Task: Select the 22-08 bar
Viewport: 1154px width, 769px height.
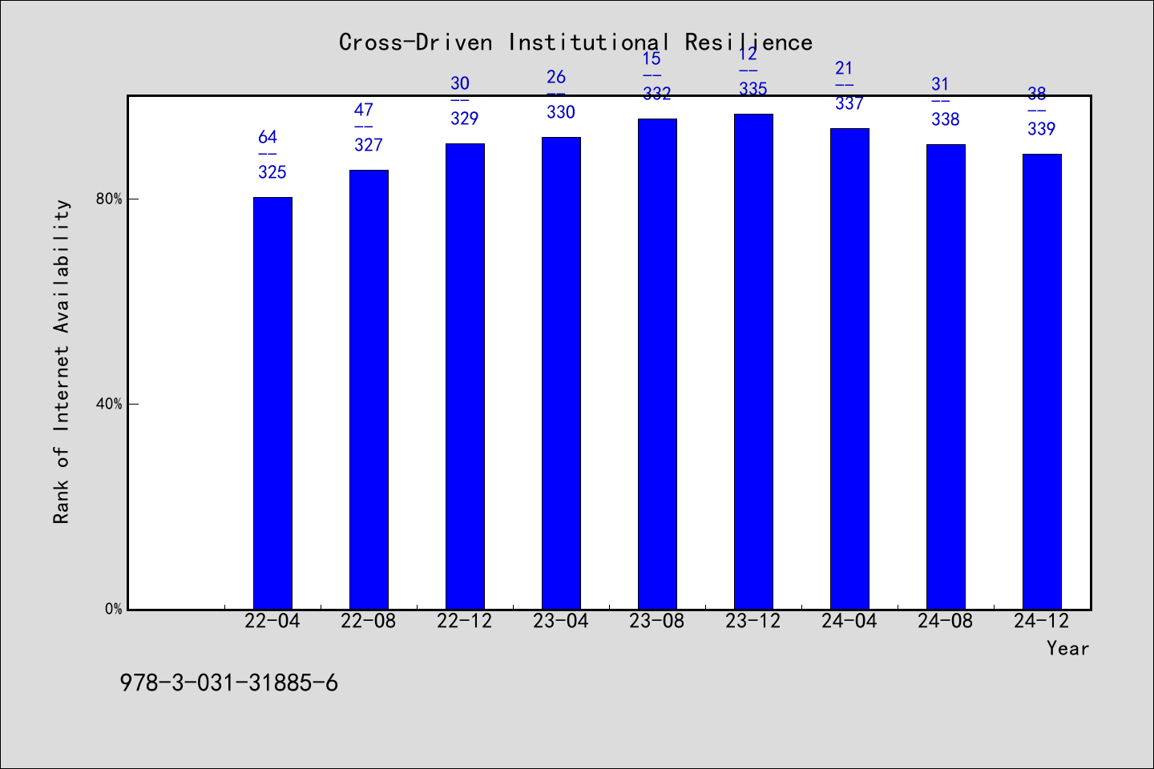Action: [369, 389]
